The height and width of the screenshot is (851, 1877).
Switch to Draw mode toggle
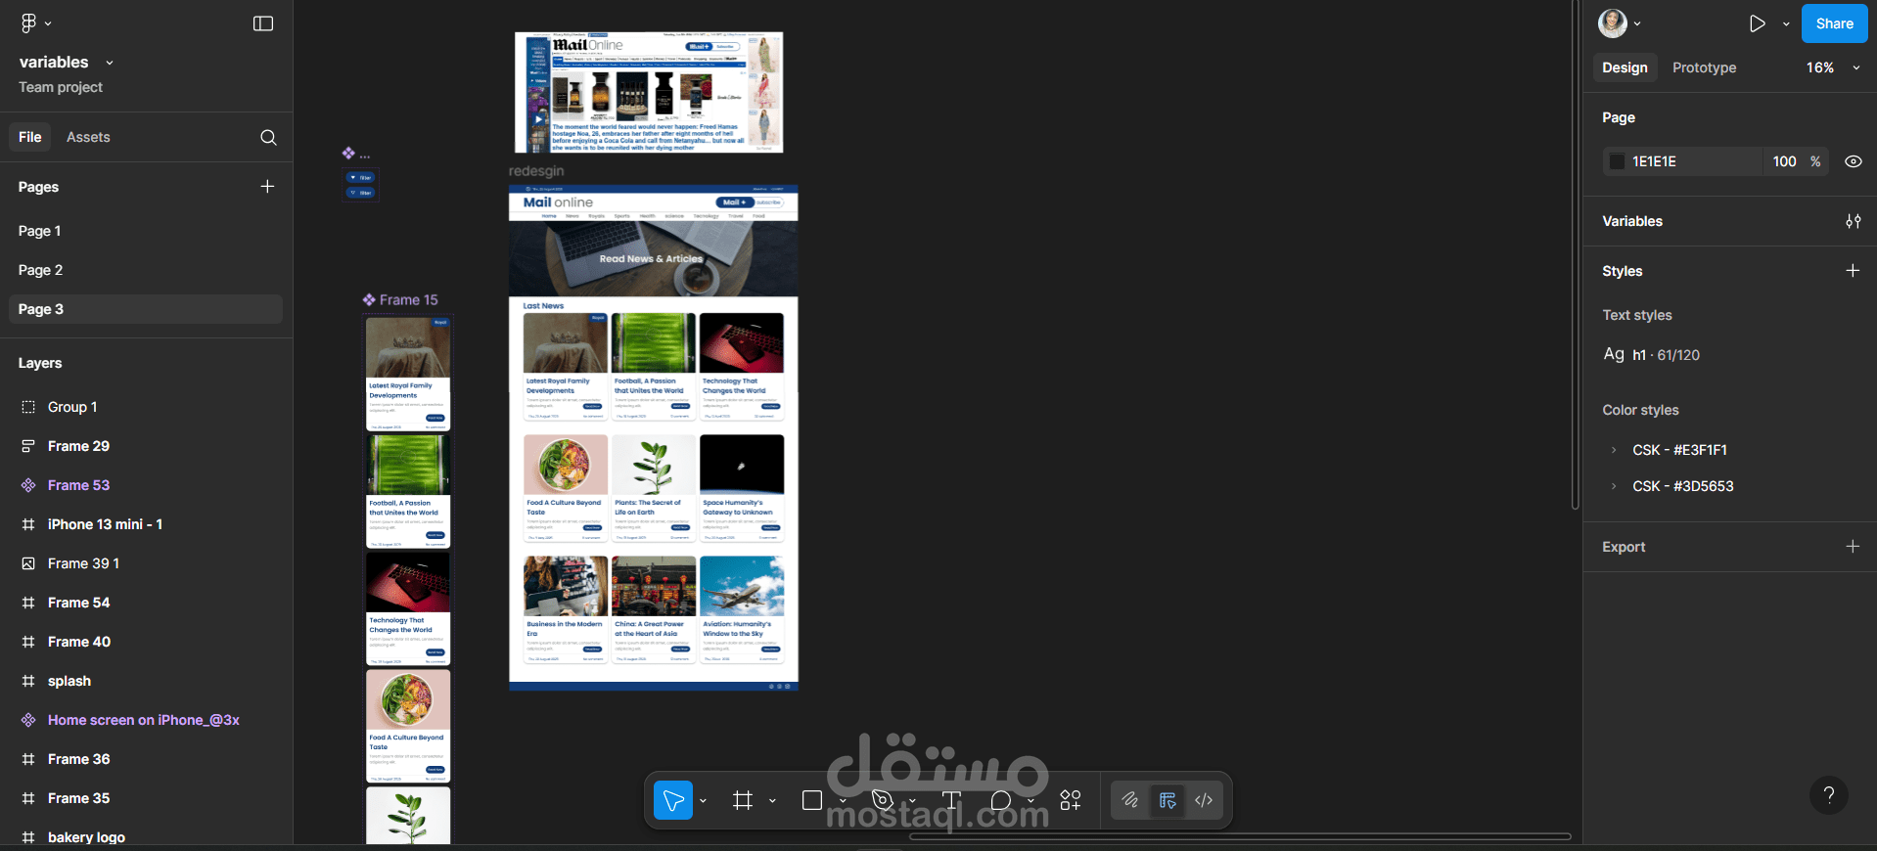click(x=1130, y=800)
